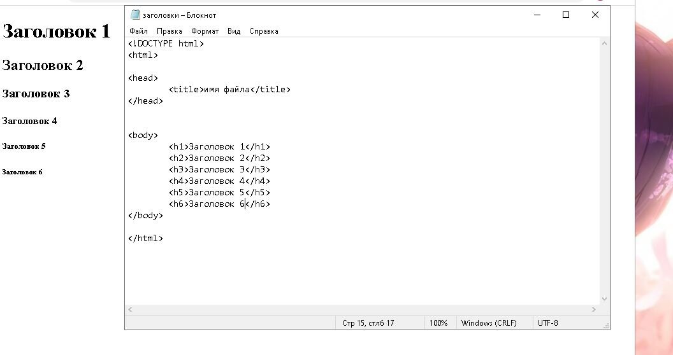The width and height of the screenshot is (673, 355).
Task: Click the rendered Заголовок 5 heading in browser
Action: tap(24, 146)
